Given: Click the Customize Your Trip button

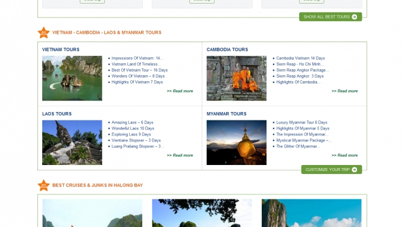Looking at the screenshot, I should click(332, 170).
